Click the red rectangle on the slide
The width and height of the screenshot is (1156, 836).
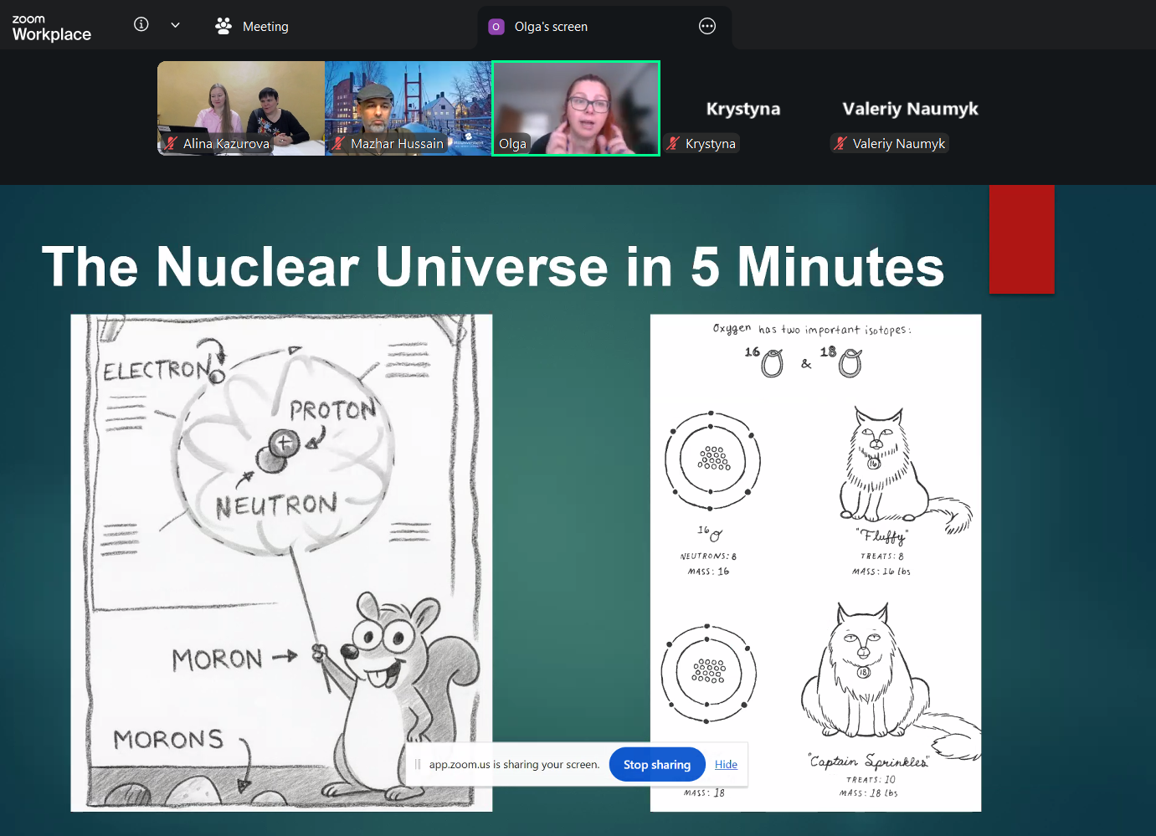[1021, 239]
